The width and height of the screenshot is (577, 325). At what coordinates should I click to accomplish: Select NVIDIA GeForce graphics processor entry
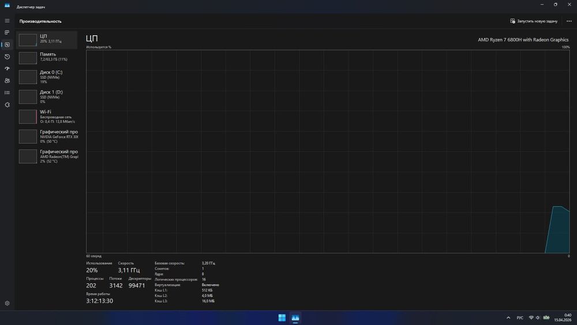pos(47,137)
